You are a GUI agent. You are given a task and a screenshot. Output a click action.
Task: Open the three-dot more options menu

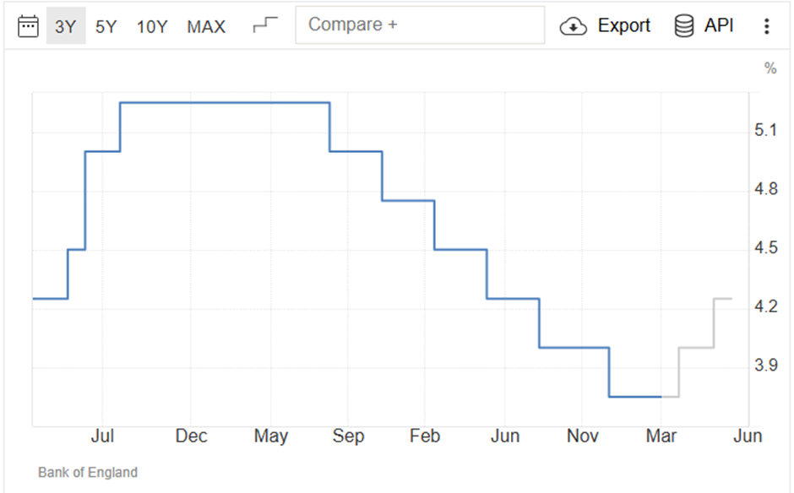coord(767,26)
